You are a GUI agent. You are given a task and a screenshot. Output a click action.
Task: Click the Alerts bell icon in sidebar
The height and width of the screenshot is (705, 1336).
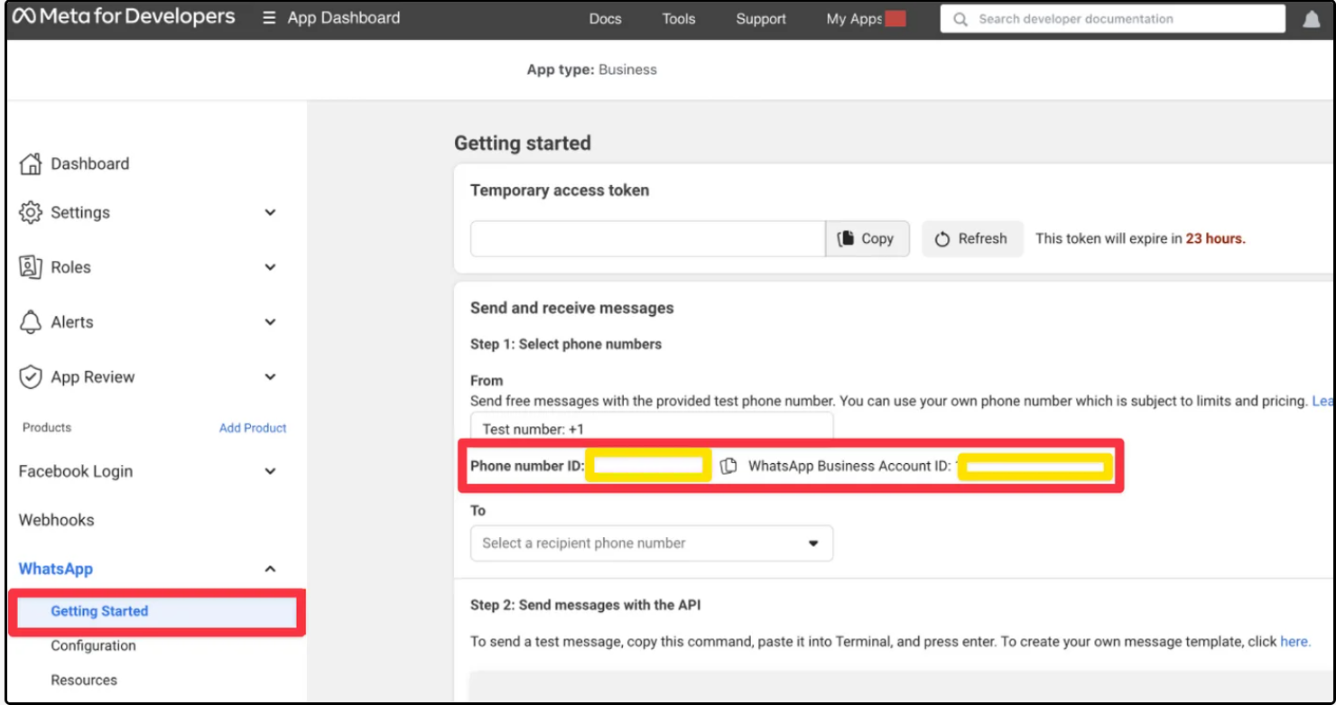point(31,322)
